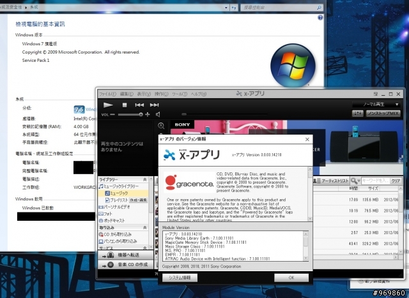Screen dimensions: 409x298
Task: Click refresh button in System address bar
Action: coord(234,8)
